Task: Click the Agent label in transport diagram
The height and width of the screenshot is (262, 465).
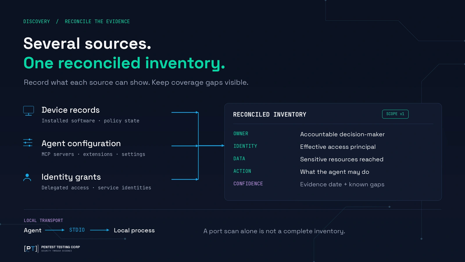Action: (x=33, y=230)
